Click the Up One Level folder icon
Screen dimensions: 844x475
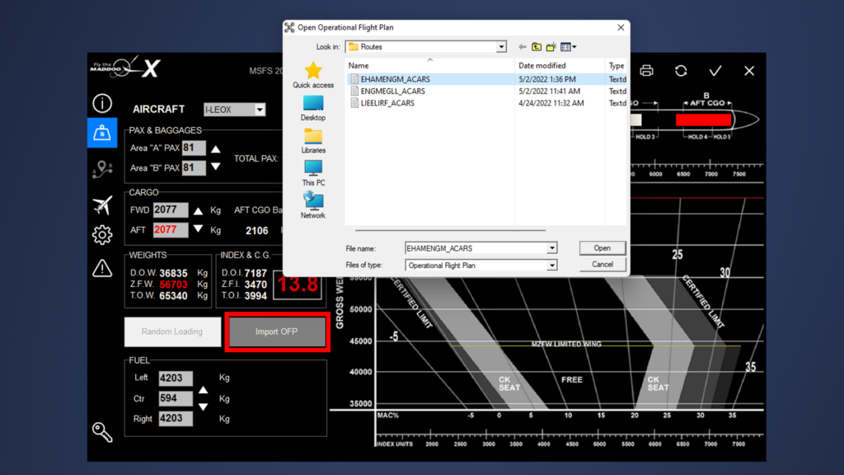(536, 47)
